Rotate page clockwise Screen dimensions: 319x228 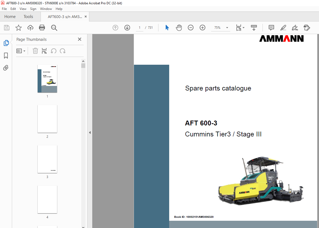tap(63, 51)
